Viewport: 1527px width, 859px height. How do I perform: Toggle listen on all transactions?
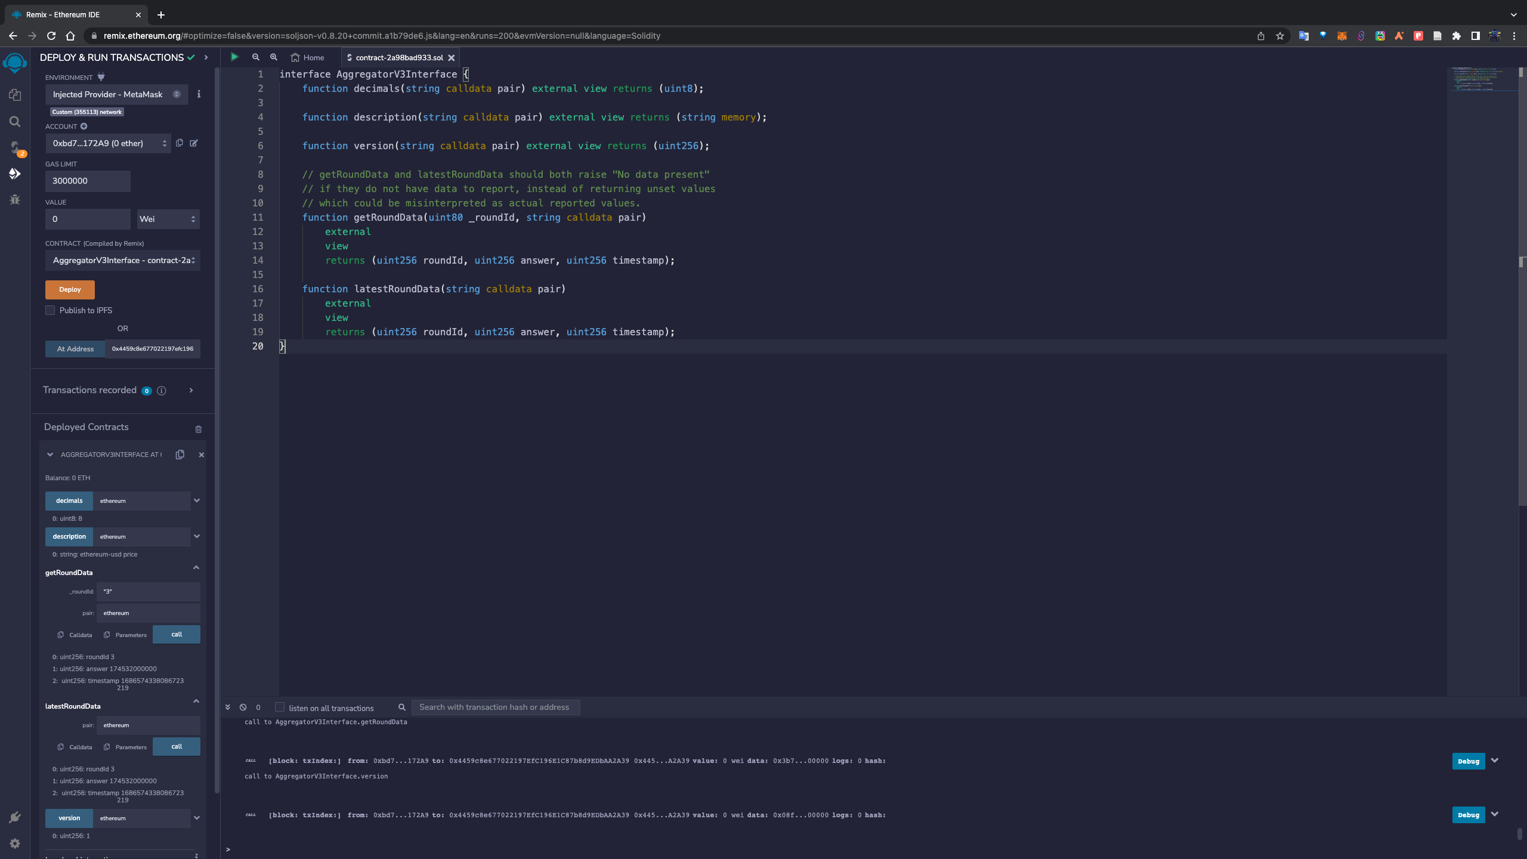279,707
